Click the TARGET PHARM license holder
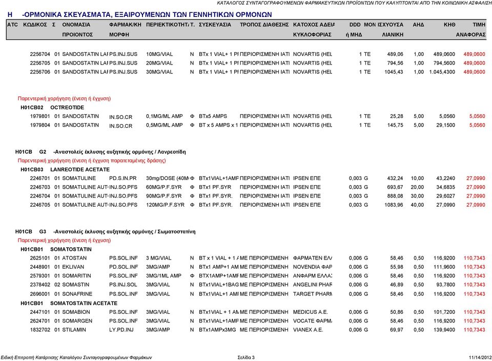The width and height of the screenshot is (492, 361). click(x=313, y=294)
